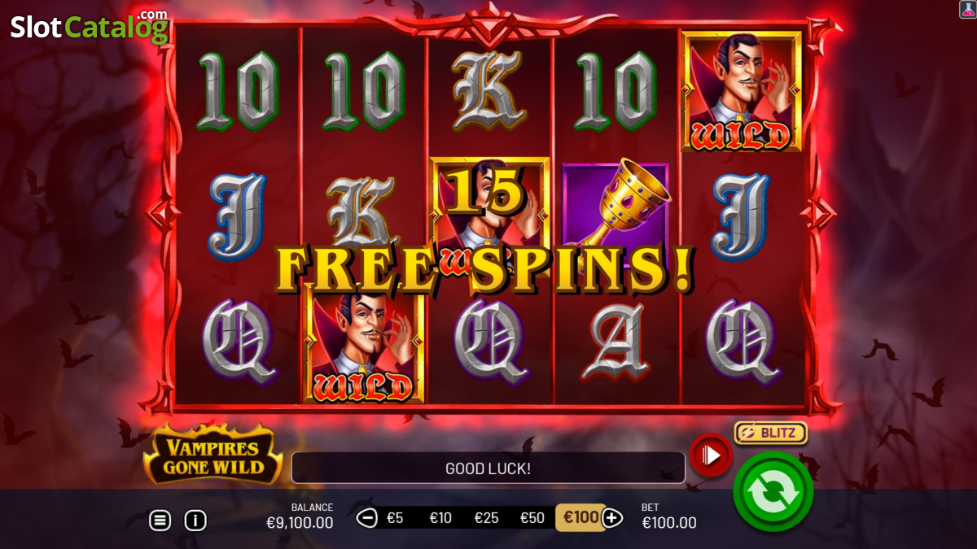The width and height of the screenshot is (977, 549).
Task: Decrease bet with the minus button
Action: click(368, 517)
